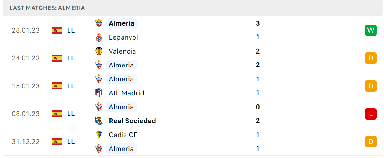384x158 pixels.
Task: Open the Espanyol team link
Action: tap(123, 37)
